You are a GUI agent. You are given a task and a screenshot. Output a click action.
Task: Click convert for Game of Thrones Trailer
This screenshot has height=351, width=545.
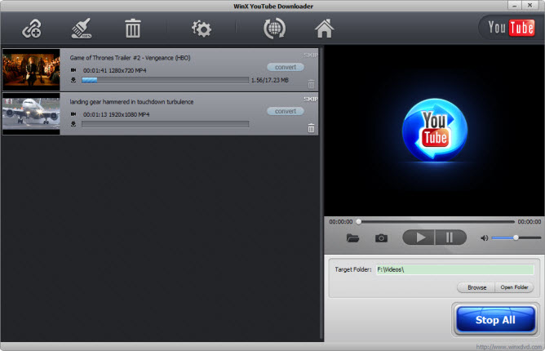[x=286, y=67]
